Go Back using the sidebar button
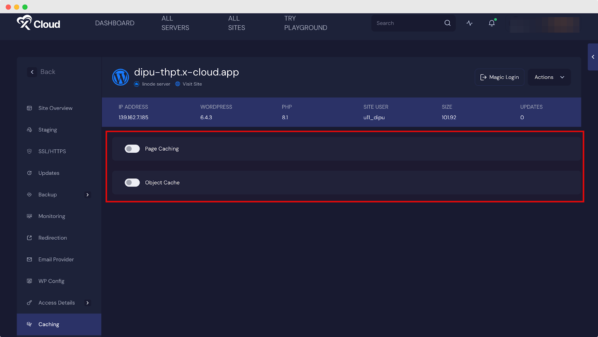 (x=41, y=72)
